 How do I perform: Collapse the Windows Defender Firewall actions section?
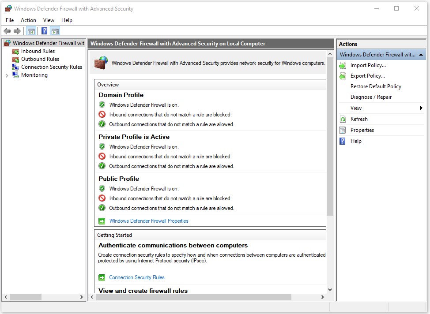(421, 55)
